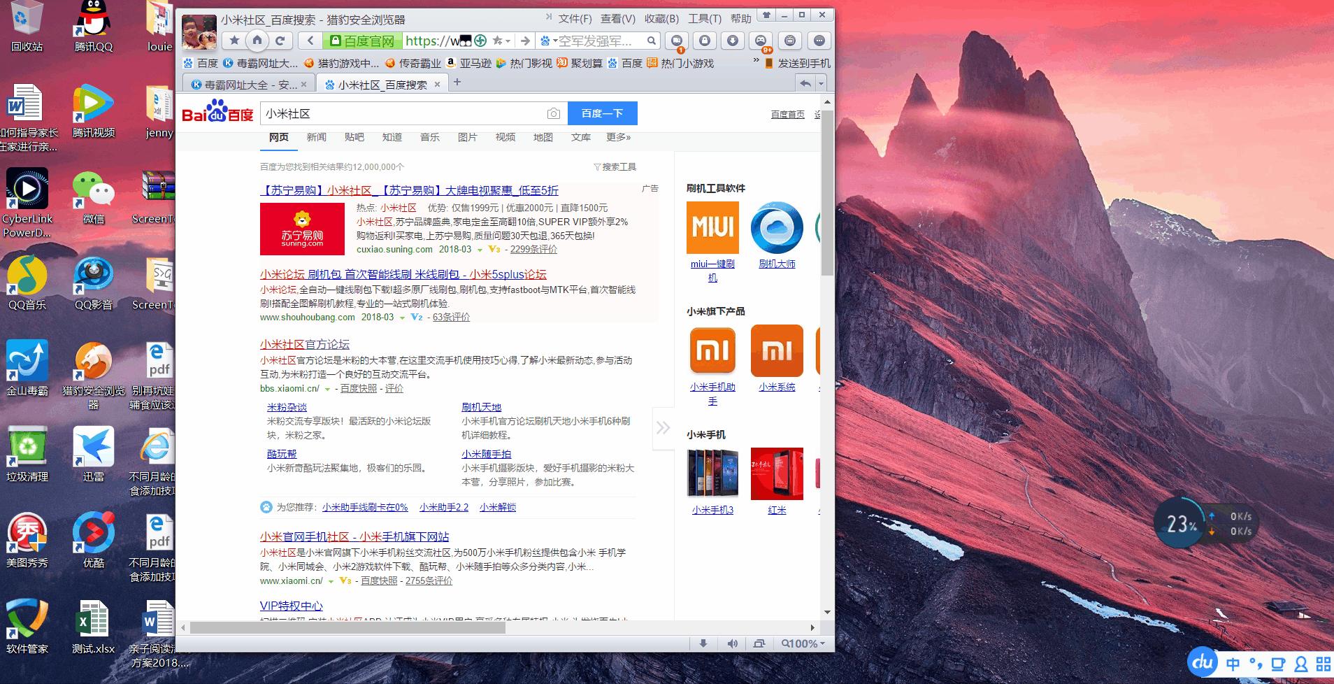This screenshot has height=684, width=1334.
Task: Go to the browser home page
Action: [x=257, y=41]
